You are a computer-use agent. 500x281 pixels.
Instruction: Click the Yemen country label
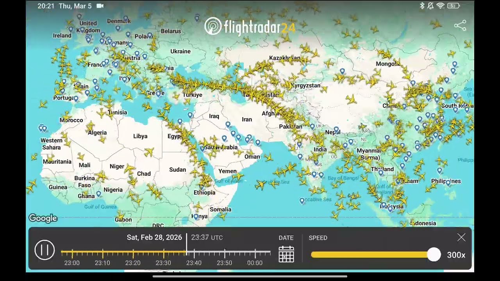[x=227, y=171]
